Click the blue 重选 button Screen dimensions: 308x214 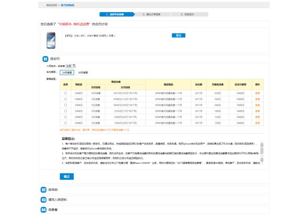(179, 35)
